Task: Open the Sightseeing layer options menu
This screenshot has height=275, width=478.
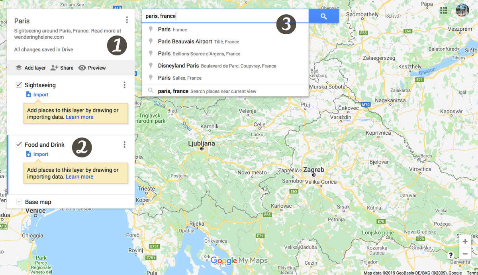Action: point(125,85)
